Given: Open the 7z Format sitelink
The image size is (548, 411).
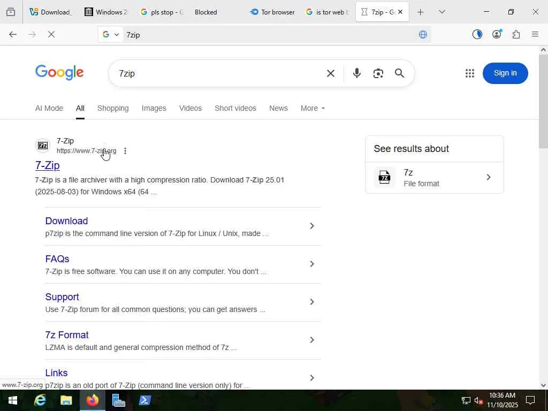Looking at the screenshot, I should pos(67,335).
